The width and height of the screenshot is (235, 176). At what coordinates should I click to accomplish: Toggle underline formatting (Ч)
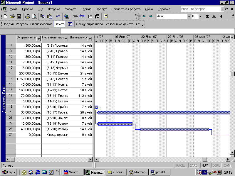tap(221, 16)
